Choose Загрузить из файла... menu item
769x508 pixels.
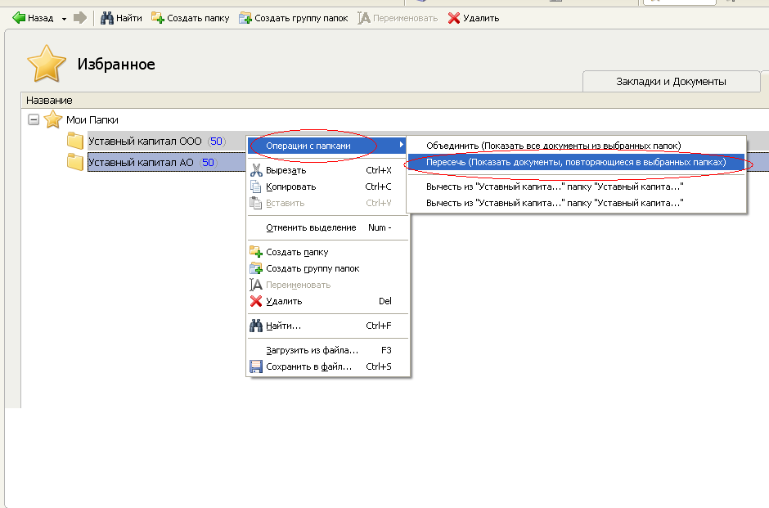pos(327,350)
